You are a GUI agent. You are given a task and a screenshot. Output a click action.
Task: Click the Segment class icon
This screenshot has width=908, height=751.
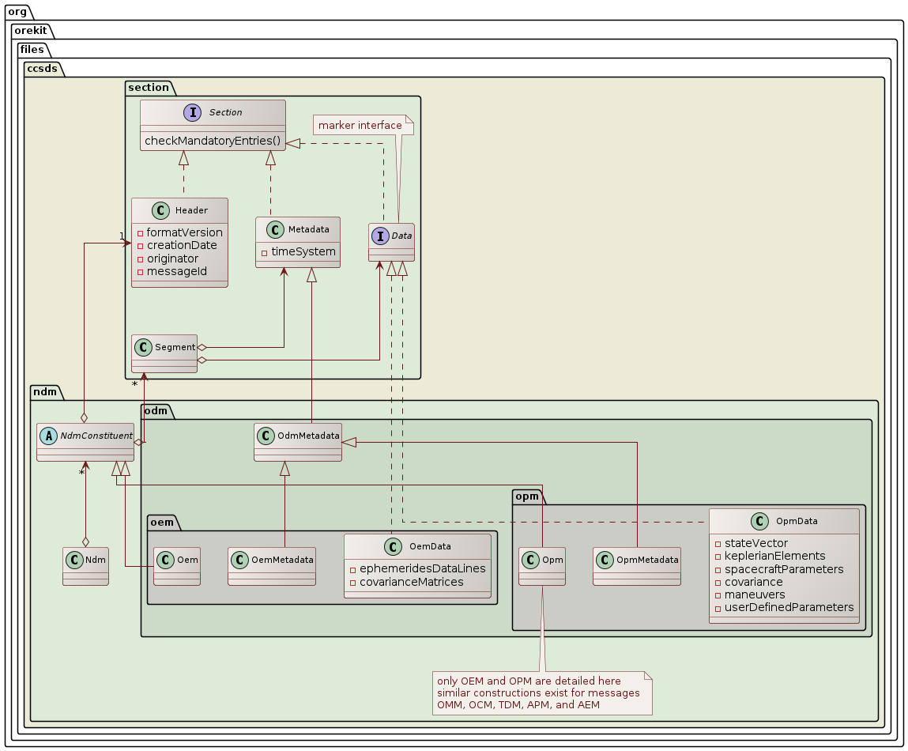coord(143,347)
